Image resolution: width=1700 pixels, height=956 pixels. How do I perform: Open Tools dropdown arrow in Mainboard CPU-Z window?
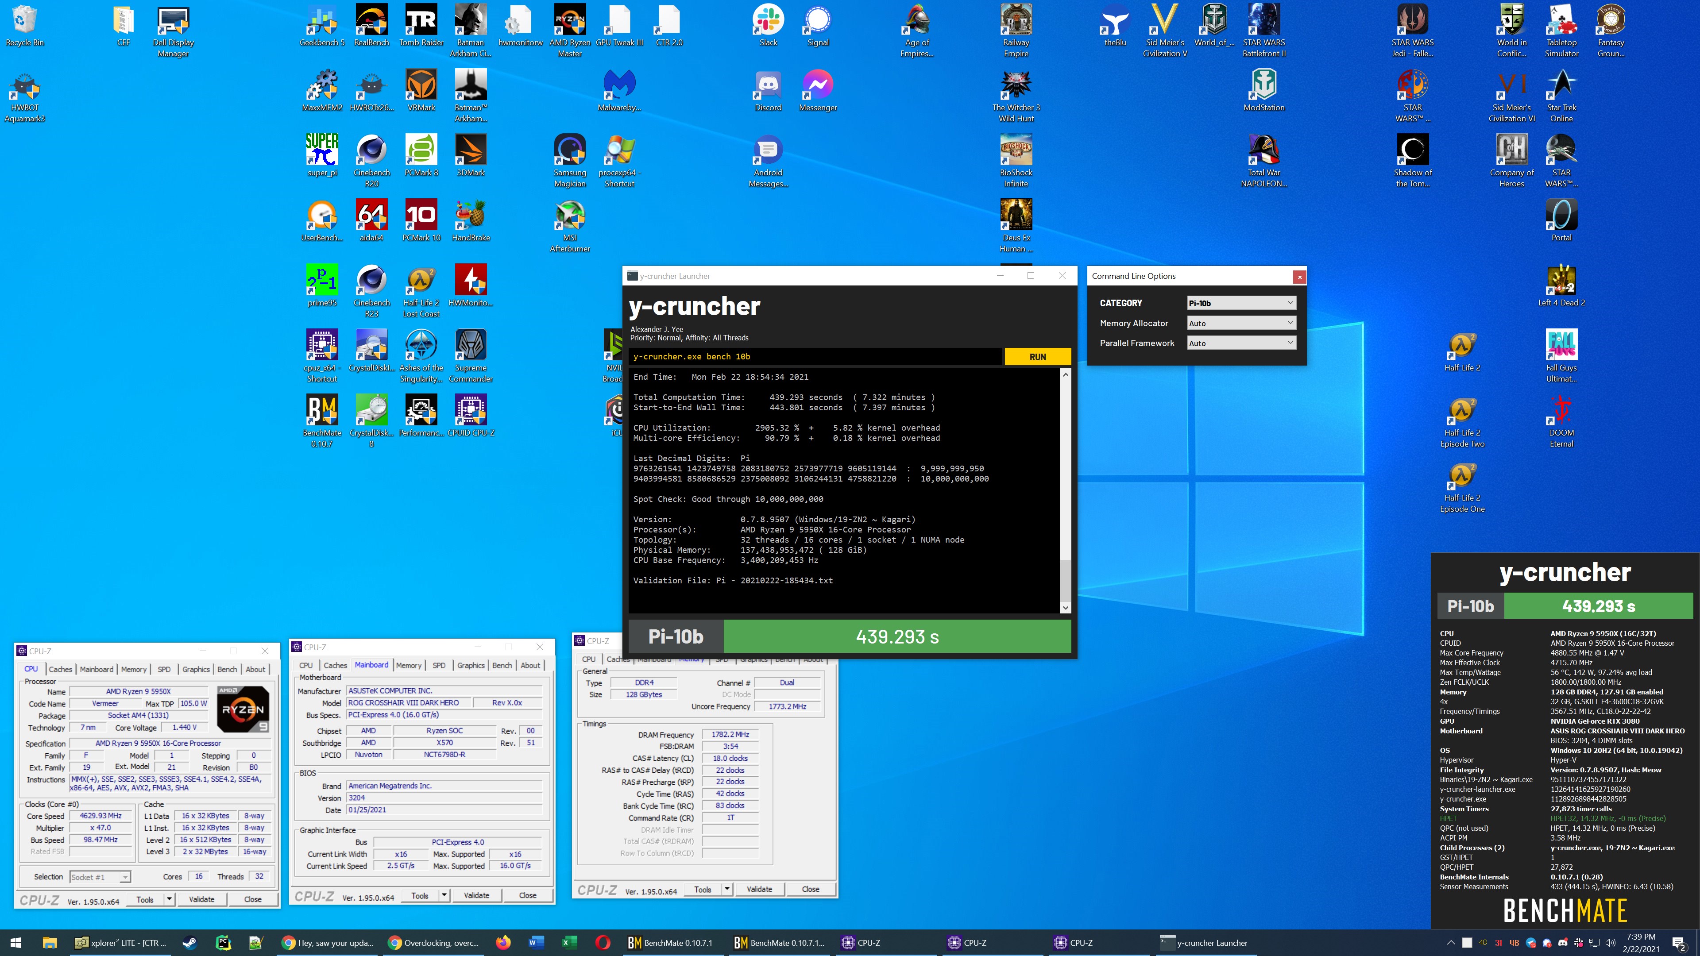point(445,895)
